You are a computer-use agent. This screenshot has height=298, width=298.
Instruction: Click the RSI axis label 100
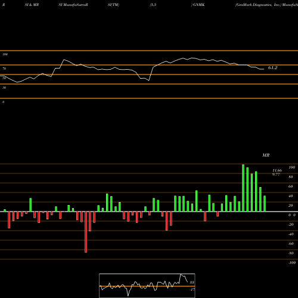click(x=5, y=54)
